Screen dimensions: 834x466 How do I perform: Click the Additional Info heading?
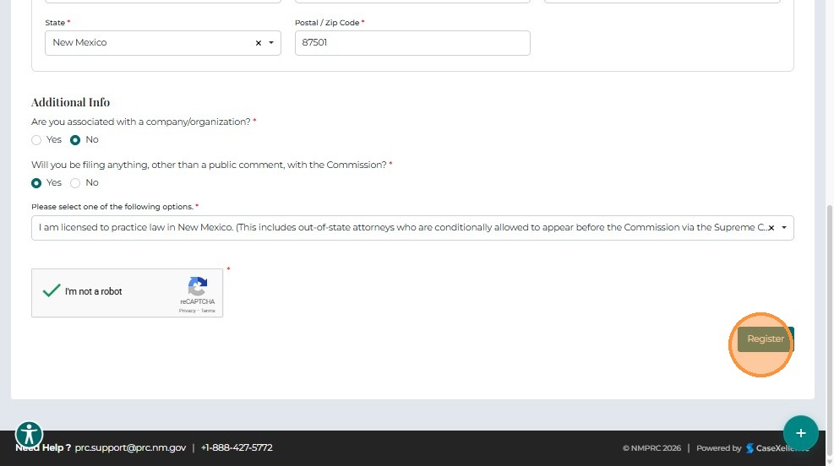(x=71, y=102)
